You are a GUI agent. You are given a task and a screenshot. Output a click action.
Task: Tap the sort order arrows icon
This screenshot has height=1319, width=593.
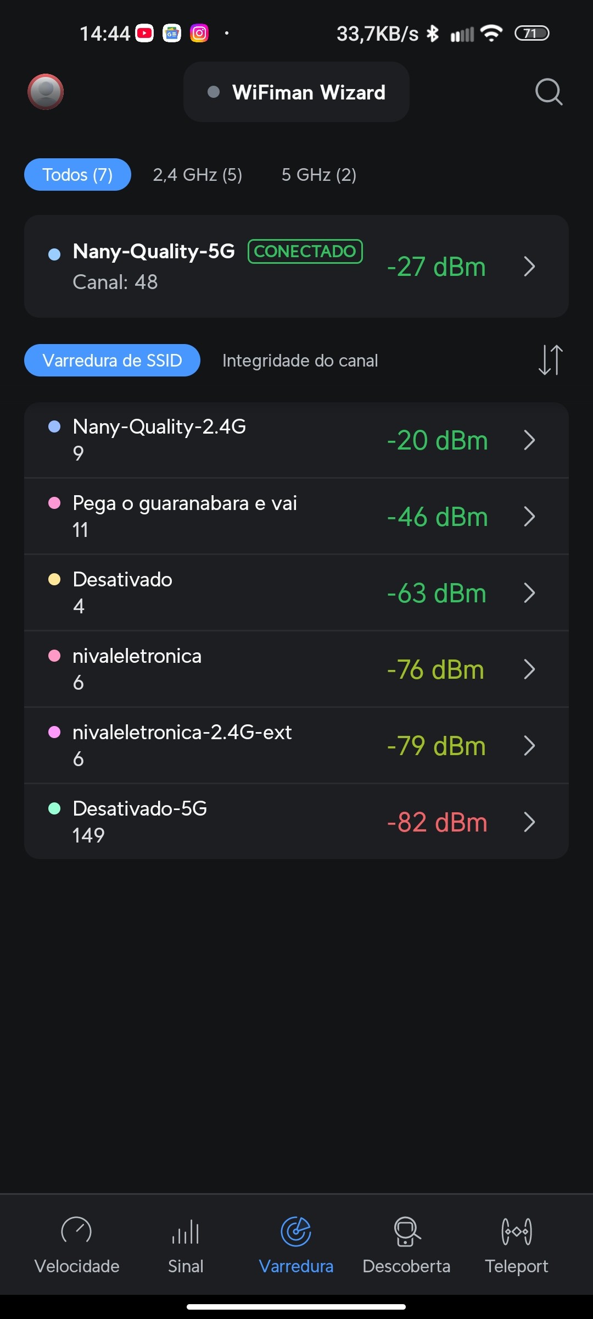550,360
